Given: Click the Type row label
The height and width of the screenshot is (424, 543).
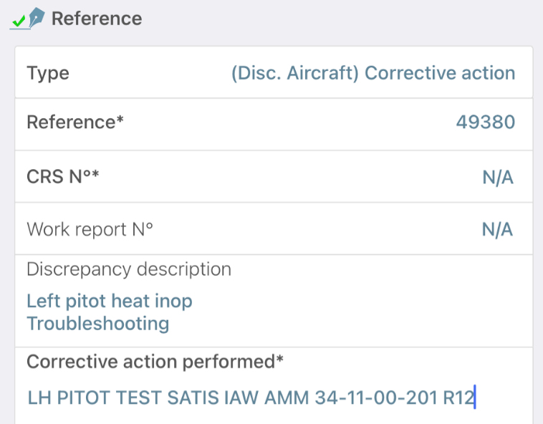Looking at the screenshot, I should pyautogui.click(x=48, y=73).
